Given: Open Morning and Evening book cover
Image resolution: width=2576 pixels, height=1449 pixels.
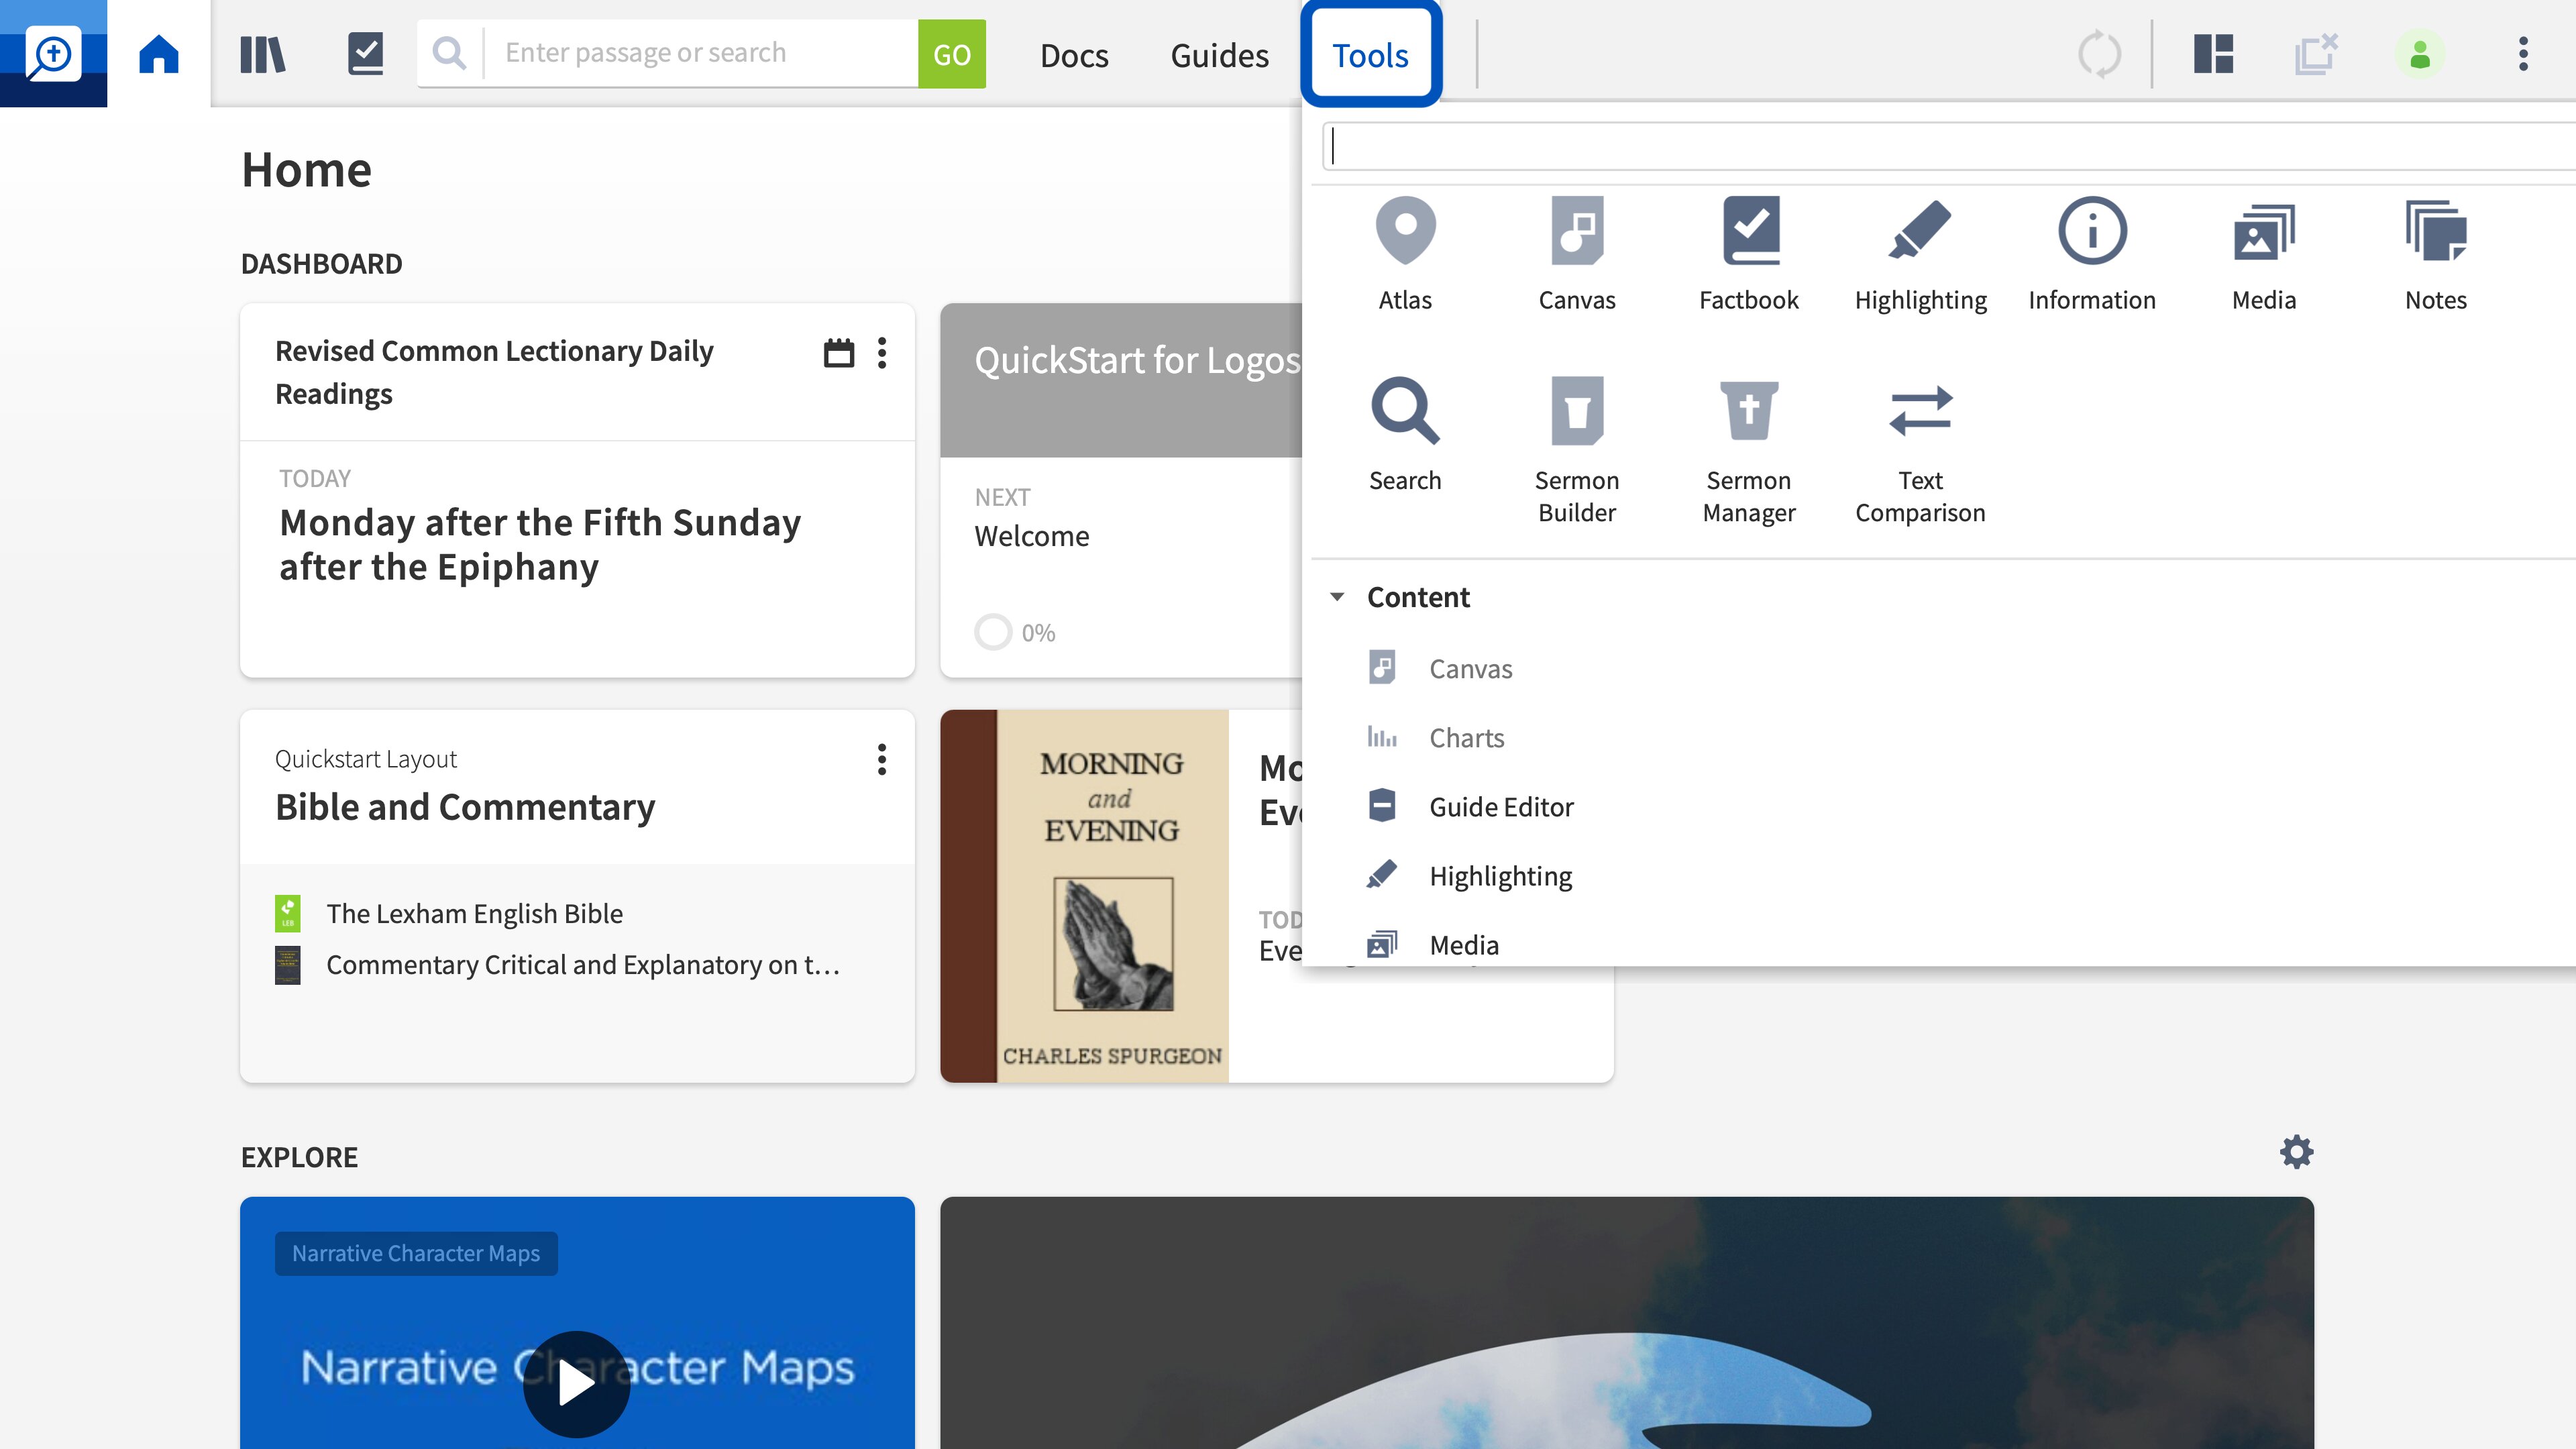Looking at the screenshot, I should 1084,896.
